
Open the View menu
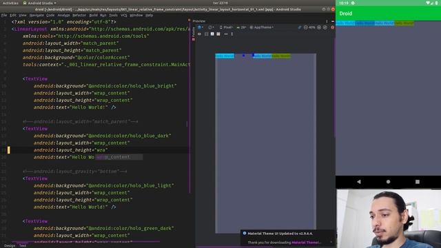23,15
